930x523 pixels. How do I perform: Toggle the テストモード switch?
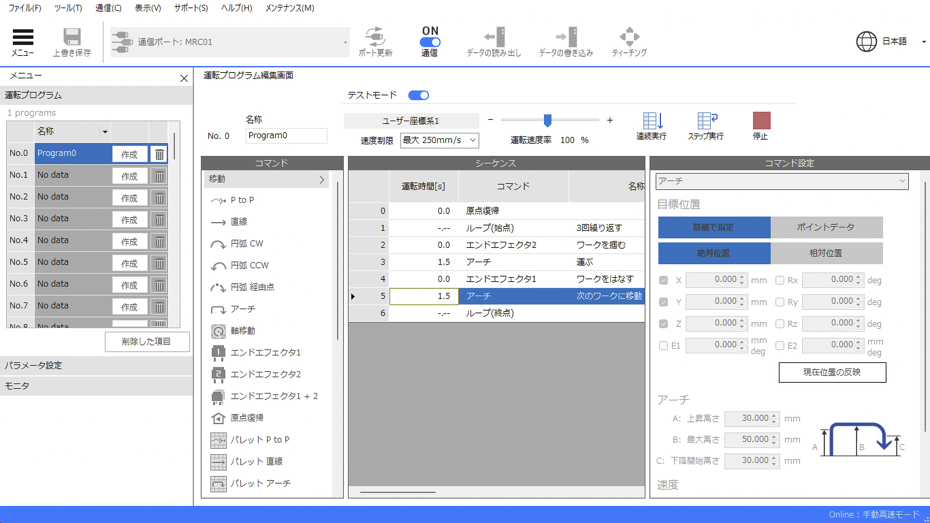(418, 95)
